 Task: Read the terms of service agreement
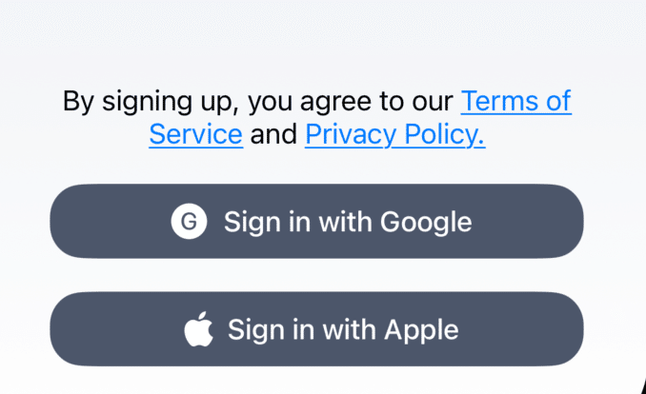click(515, 101)
